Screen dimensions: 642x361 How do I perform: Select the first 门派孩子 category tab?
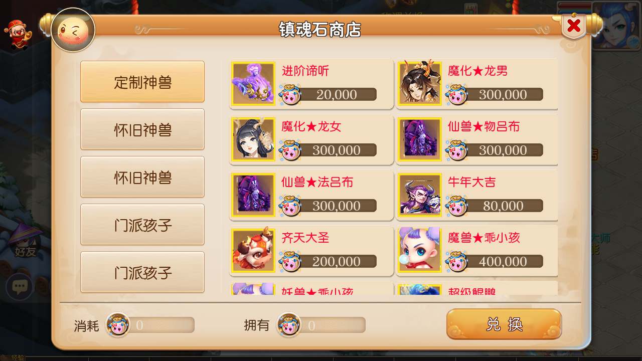(x=142, y=225)
